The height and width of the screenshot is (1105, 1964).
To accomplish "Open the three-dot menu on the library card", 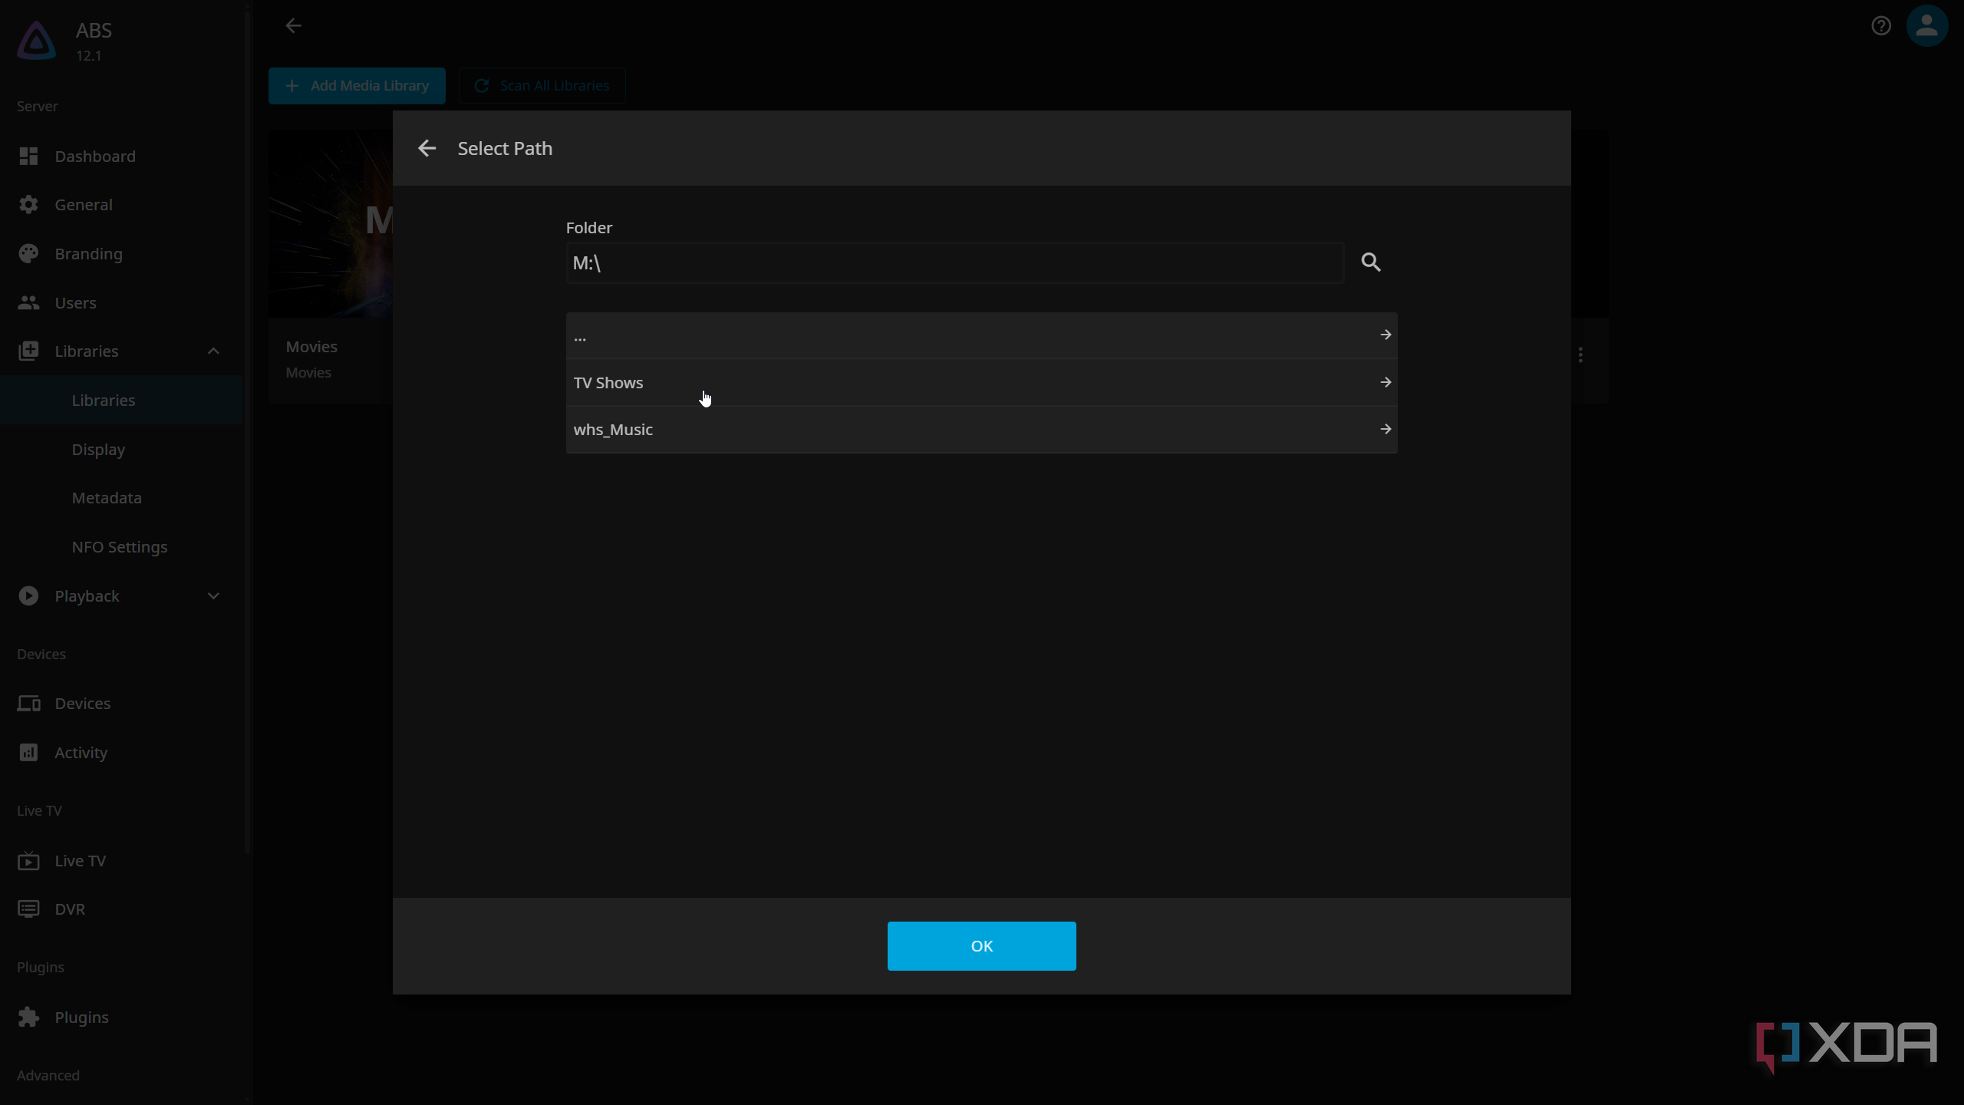I will (1580, 355).
